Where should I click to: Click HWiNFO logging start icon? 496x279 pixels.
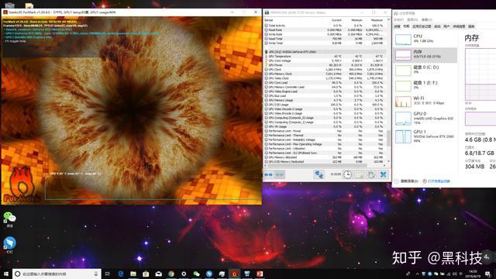[360, 174]
